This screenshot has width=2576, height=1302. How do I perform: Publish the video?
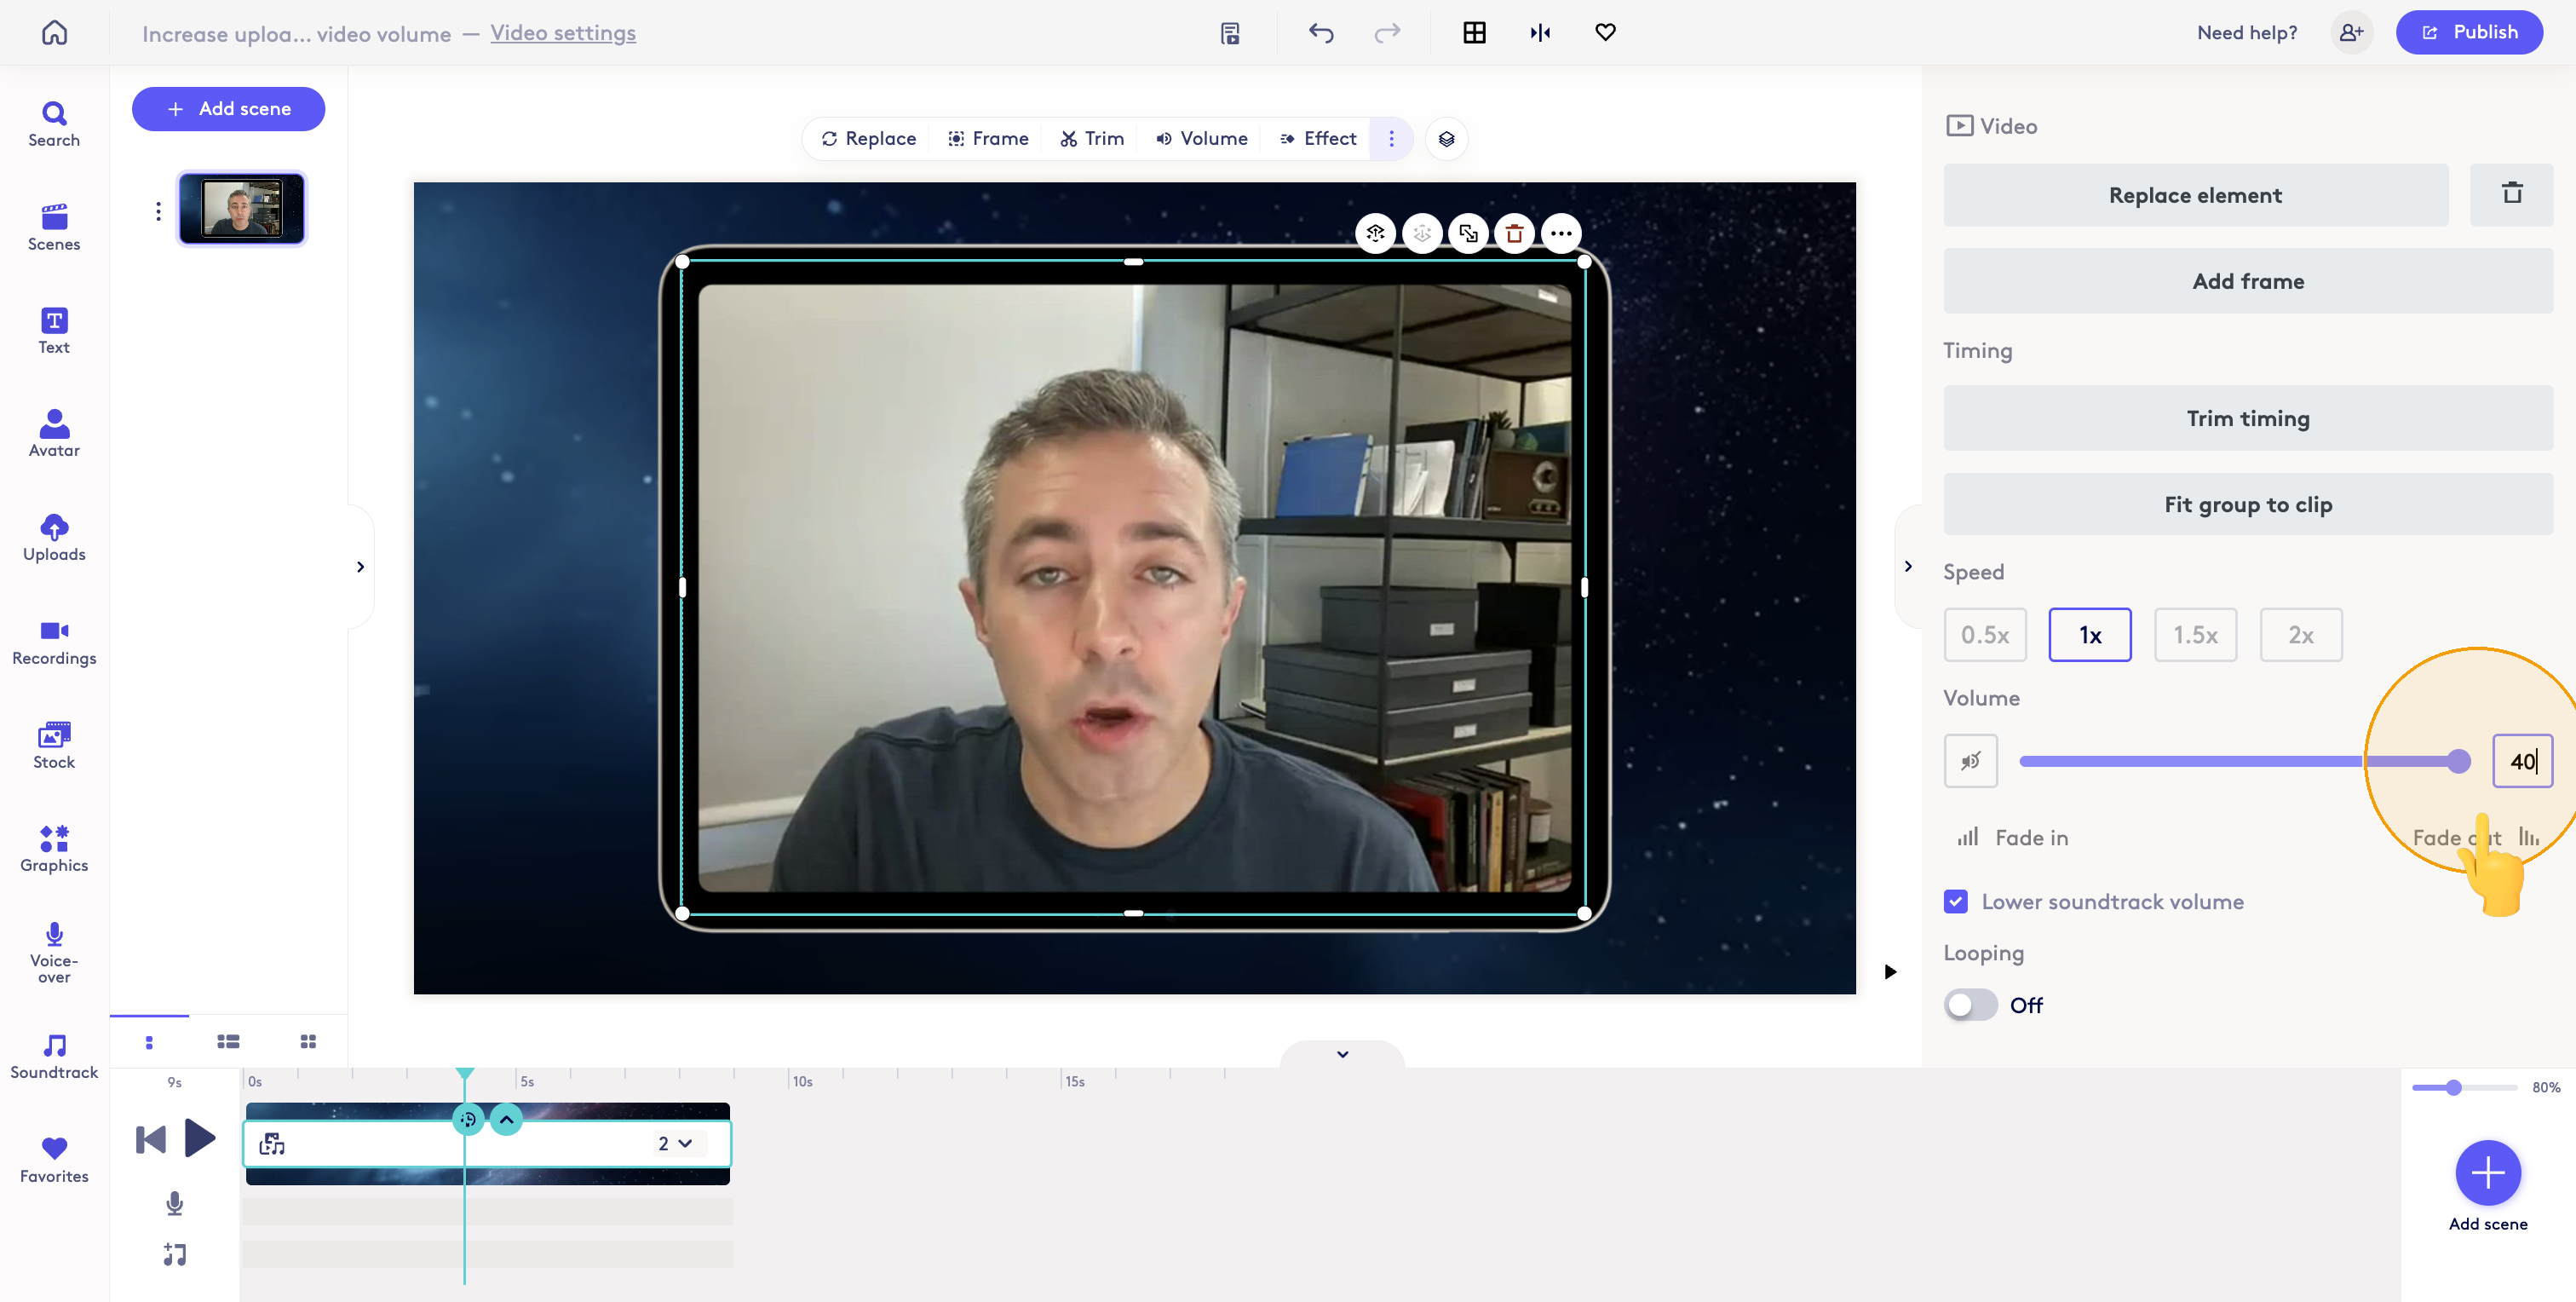(x=2469, y=32)
